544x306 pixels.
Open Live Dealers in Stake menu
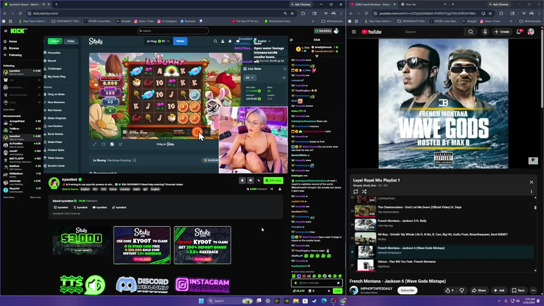click(x=55, y=126)
